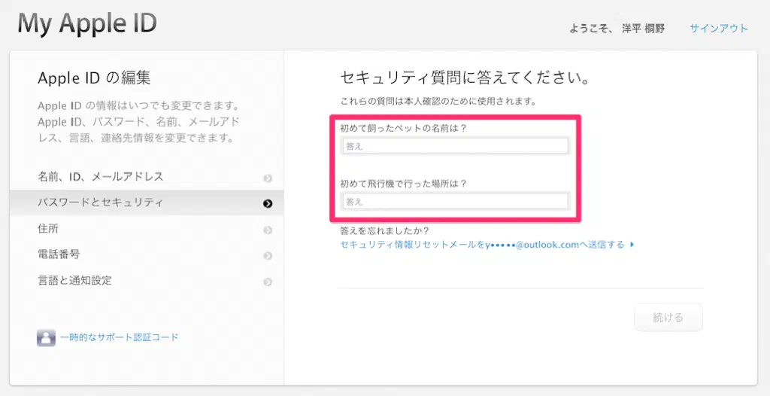
Task: Click the arrow icon next to 電話番号
Action: [x=268, y=256]
